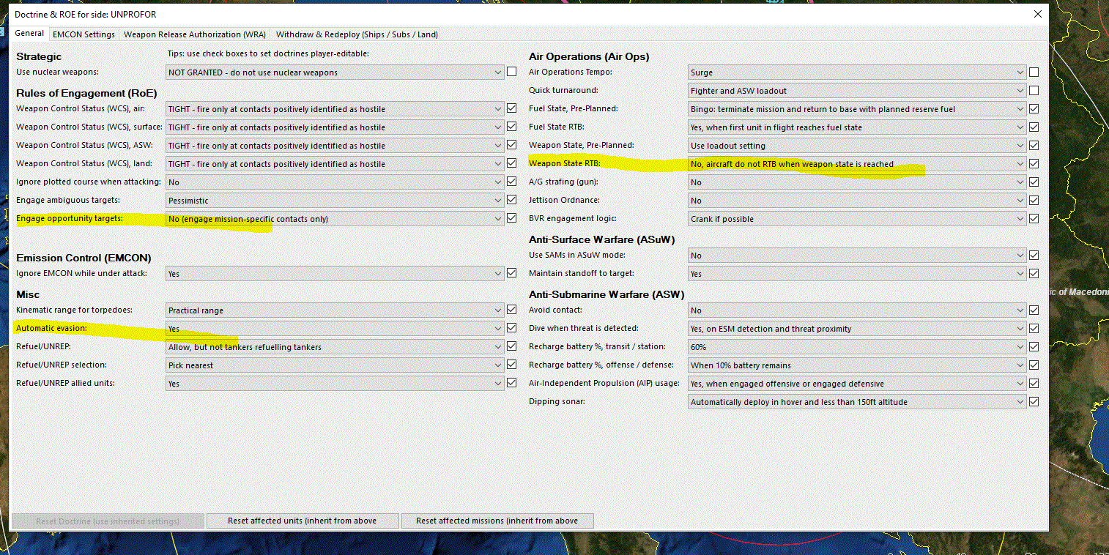Open Ignore EMCON while under attack dropdown
The width and height of the screenshot is (1109, 555).
coord(335,274)
